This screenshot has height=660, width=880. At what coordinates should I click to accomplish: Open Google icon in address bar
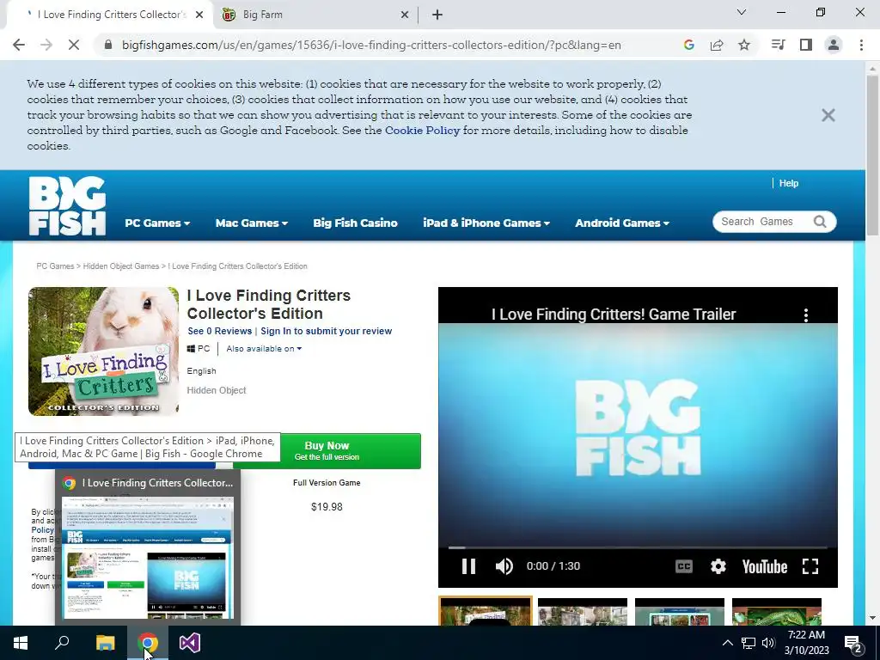pyautogui.click(x=688, y=45)
